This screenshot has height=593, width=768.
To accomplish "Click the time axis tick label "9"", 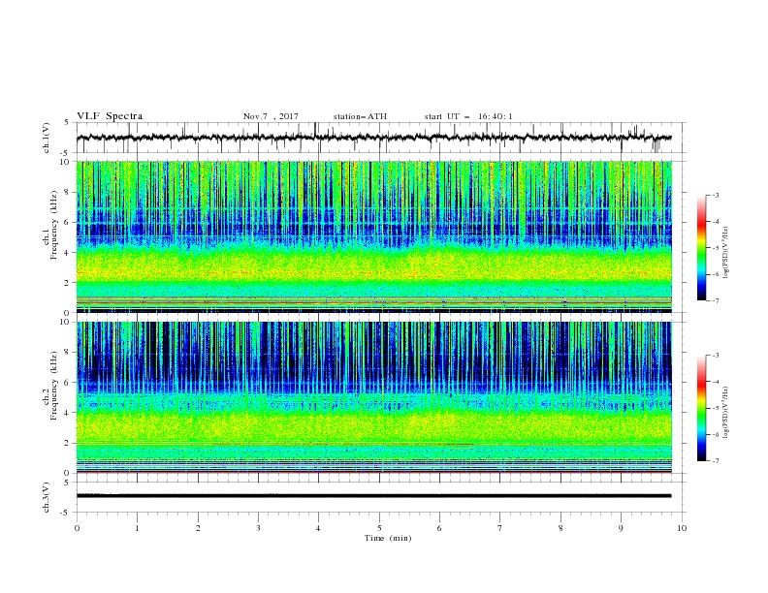I will tap(621, 528).
